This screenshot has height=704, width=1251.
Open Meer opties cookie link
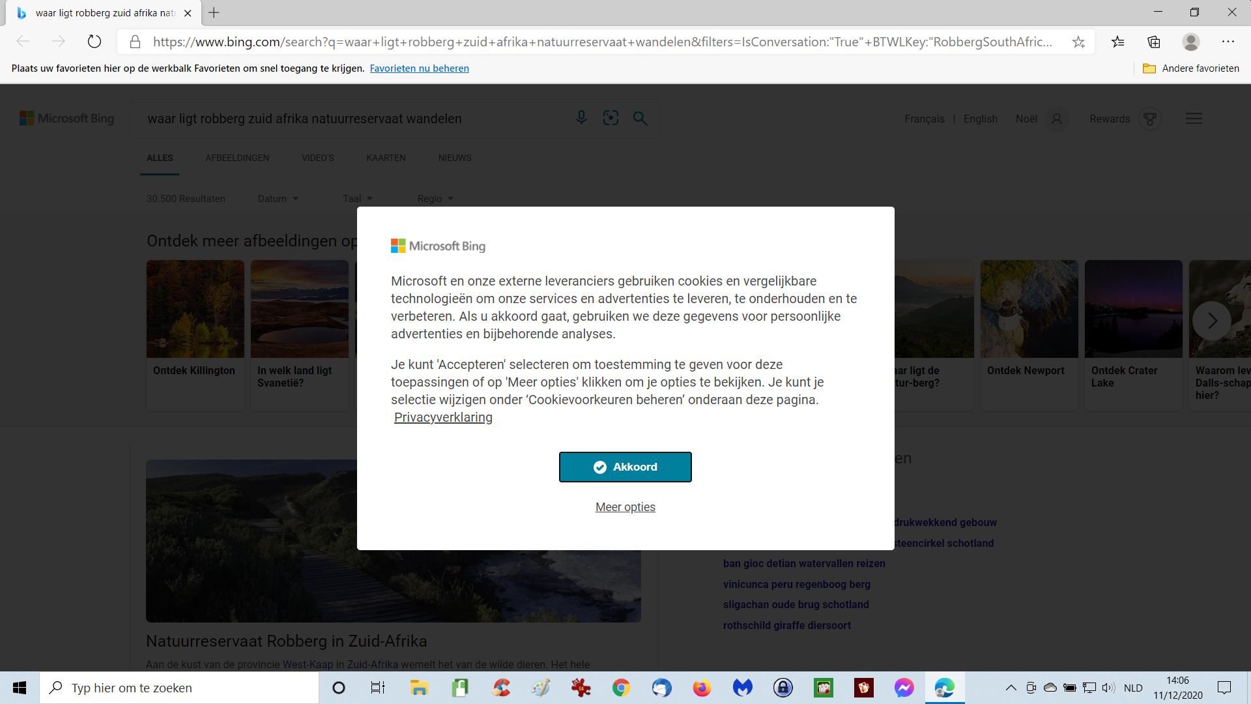[625, 507]
